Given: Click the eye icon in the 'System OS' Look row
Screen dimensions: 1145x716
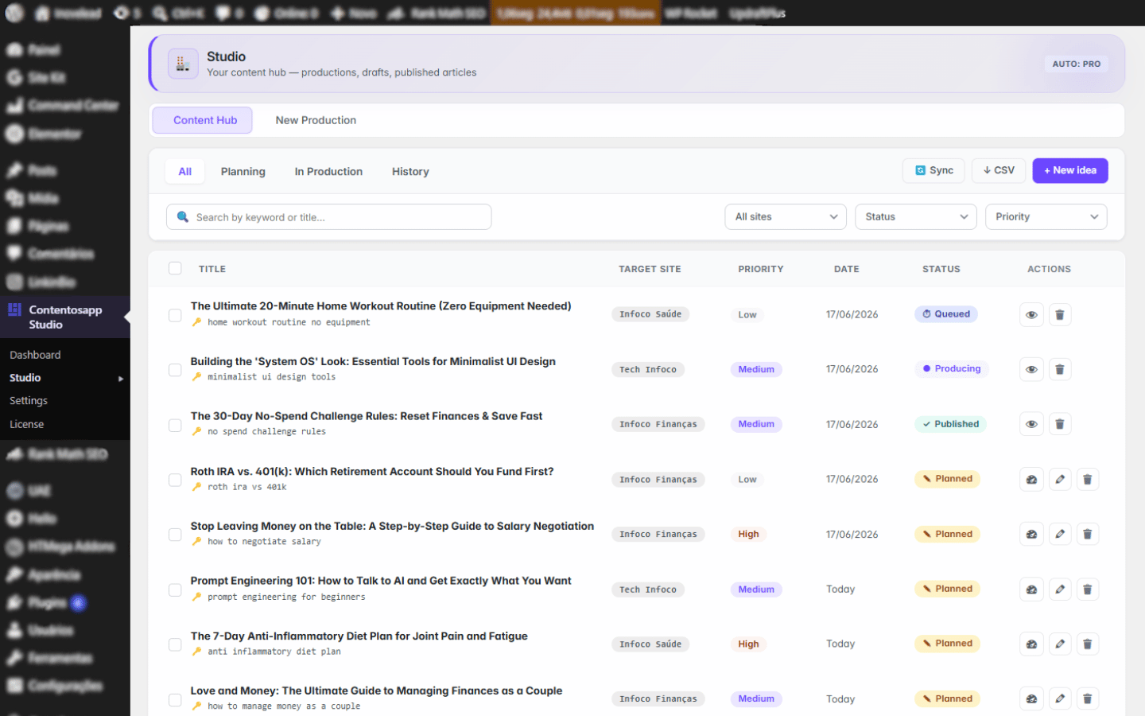Looking at the screenshot, I should pyautogui.click(x=1031, y=369).
